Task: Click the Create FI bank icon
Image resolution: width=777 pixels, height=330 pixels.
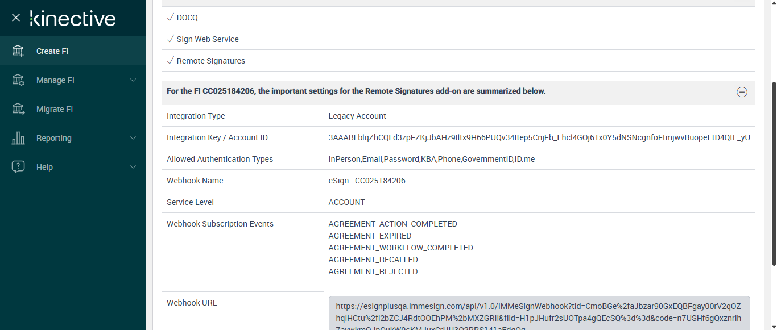Action: coord(18,51)
